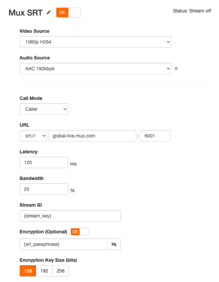Remove the audio source with the X icon
The width and height of the screenshot is (219, 282).
(176, 68)
